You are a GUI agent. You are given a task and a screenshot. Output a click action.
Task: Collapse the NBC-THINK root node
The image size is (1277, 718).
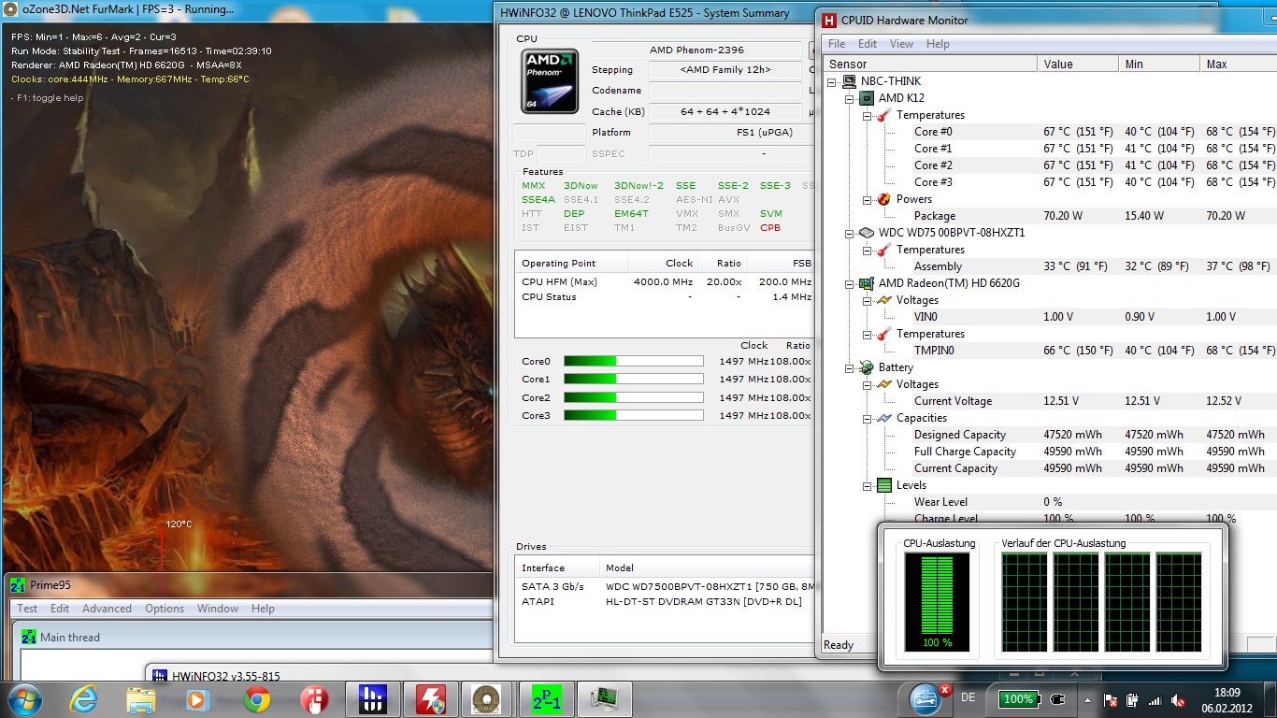click(831, 81)
